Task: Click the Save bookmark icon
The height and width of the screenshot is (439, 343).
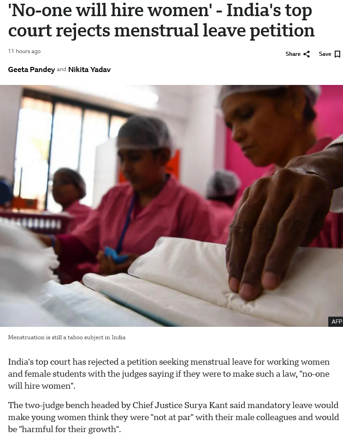Action: (337, 54)
